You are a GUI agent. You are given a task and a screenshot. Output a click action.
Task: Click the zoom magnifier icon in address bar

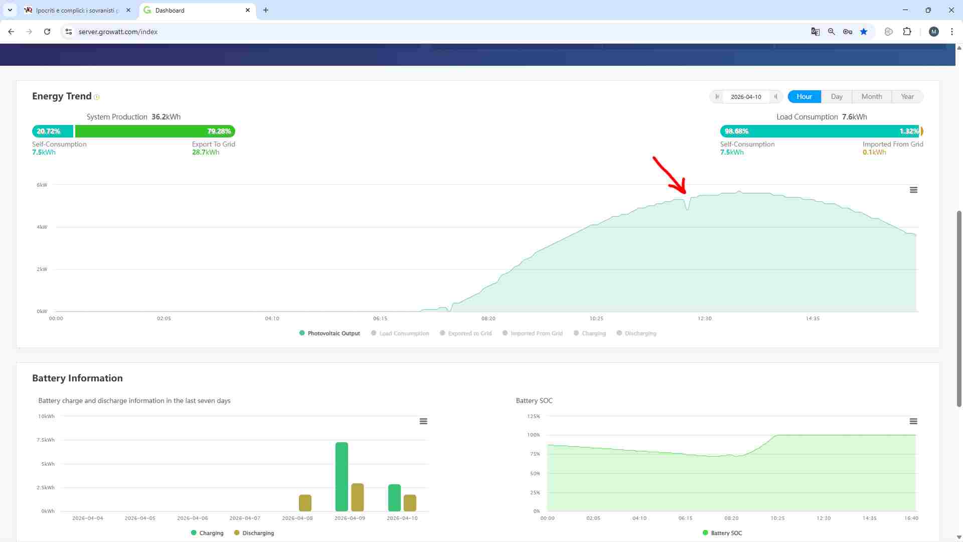tap(831, 32)
